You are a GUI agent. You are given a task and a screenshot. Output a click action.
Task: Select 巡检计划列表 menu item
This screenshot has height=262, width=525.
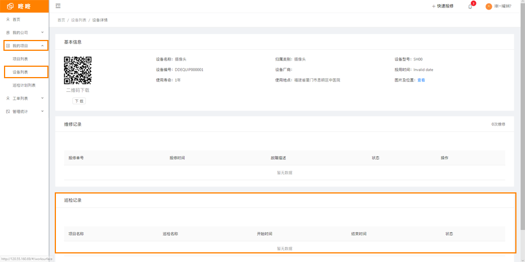click(x=24, y=85)
